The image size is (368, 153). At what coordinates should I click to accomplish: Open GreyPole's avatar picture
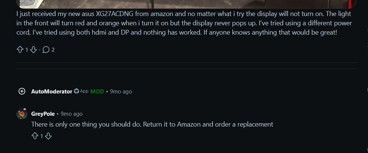22,114
